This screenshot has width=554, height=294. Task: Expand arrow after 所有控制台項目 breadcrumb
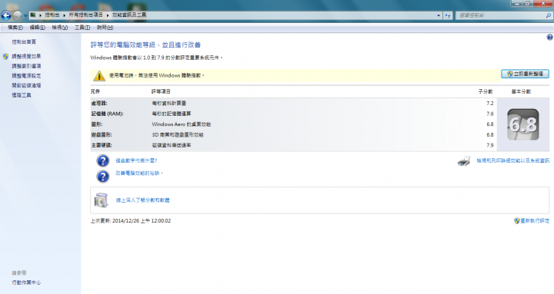pos(108,15)
